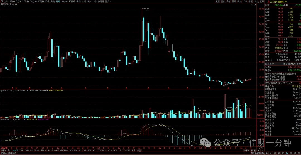Switch to the 1分钟 period
Viewport: 301px width, 155px height.
[12, 1]
